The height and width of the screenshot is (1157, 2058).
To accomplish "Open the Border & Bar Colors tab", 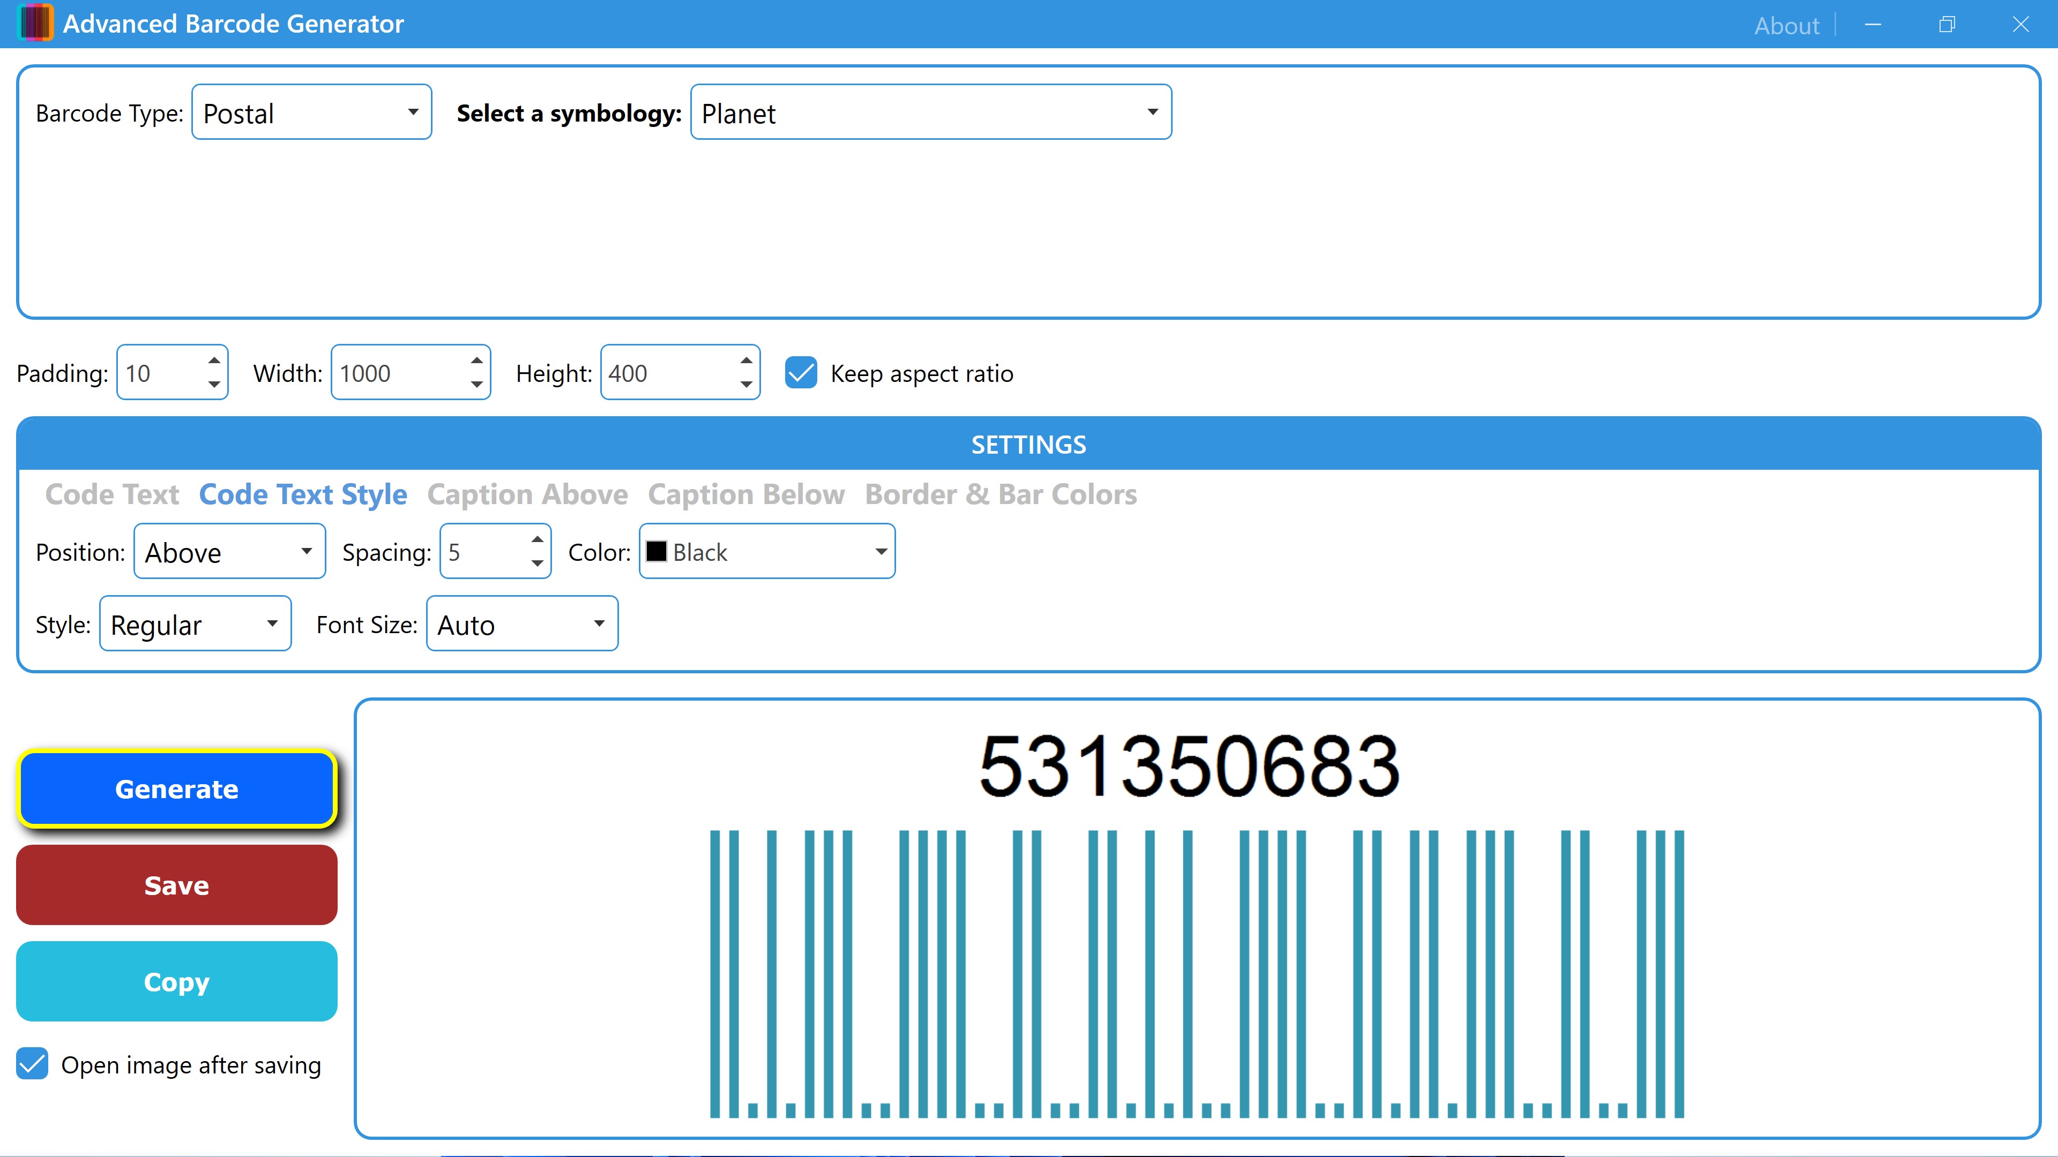I will click(x=1000, y=494).
